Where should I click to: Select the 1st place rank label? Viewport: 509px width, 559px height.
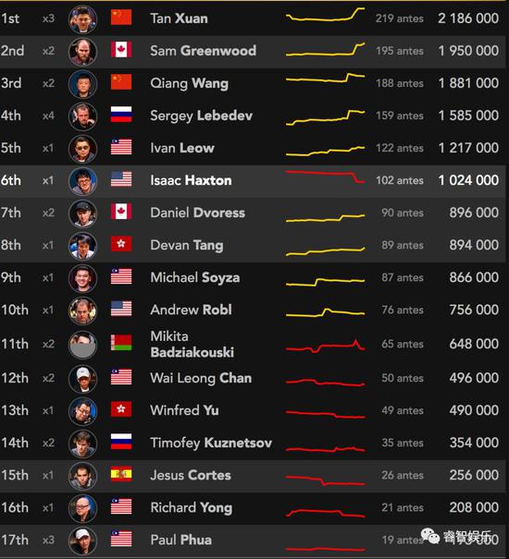10,18
